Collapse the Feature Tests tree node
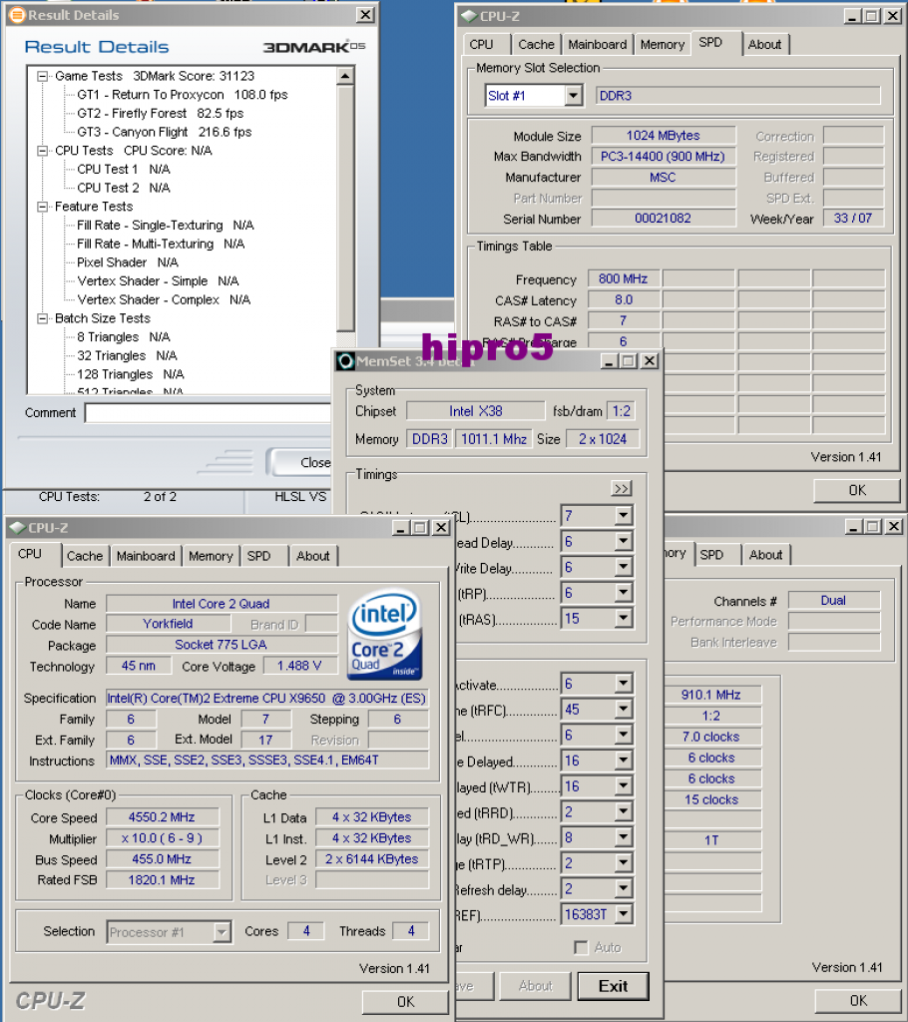This screenshot has width=908, height=1022. pos(42,207)
